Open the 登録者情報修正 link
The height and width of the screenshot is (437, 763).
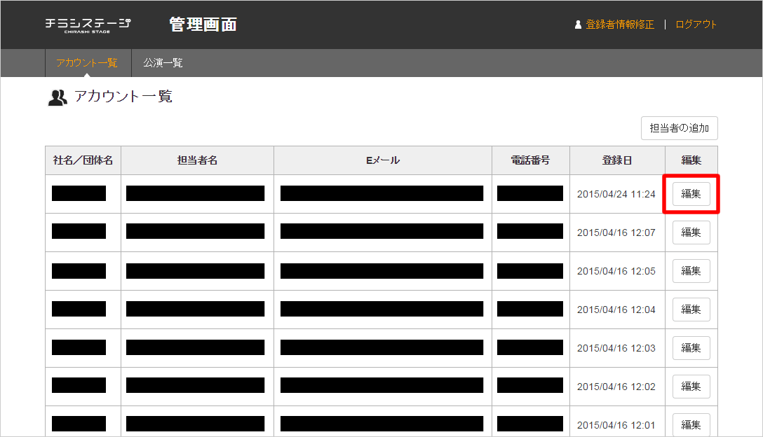click(x=620, y=25)
